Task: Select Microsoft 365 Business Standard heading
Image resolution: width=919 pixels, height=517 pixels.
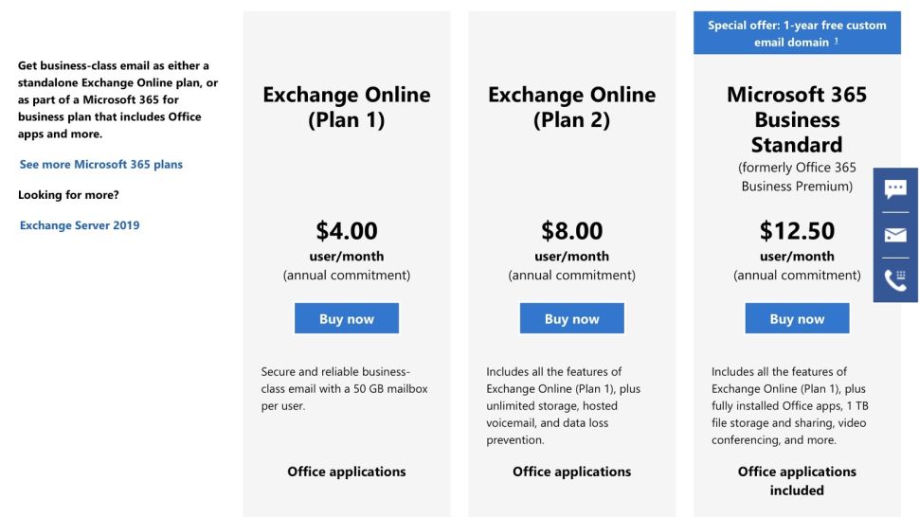Action: click(797, 119)
